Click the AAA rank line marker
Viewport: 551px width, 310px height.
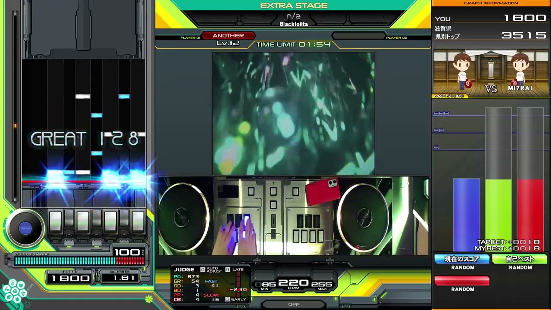click(441, 113)
